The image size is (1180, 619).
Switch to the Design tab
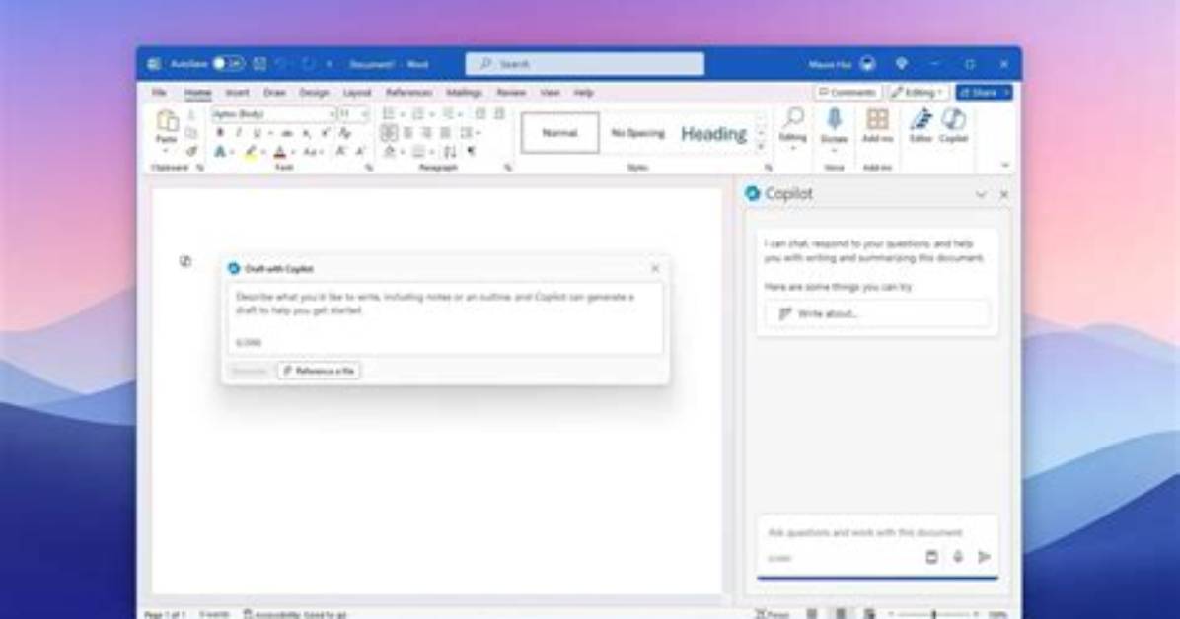tap(314, 93)
